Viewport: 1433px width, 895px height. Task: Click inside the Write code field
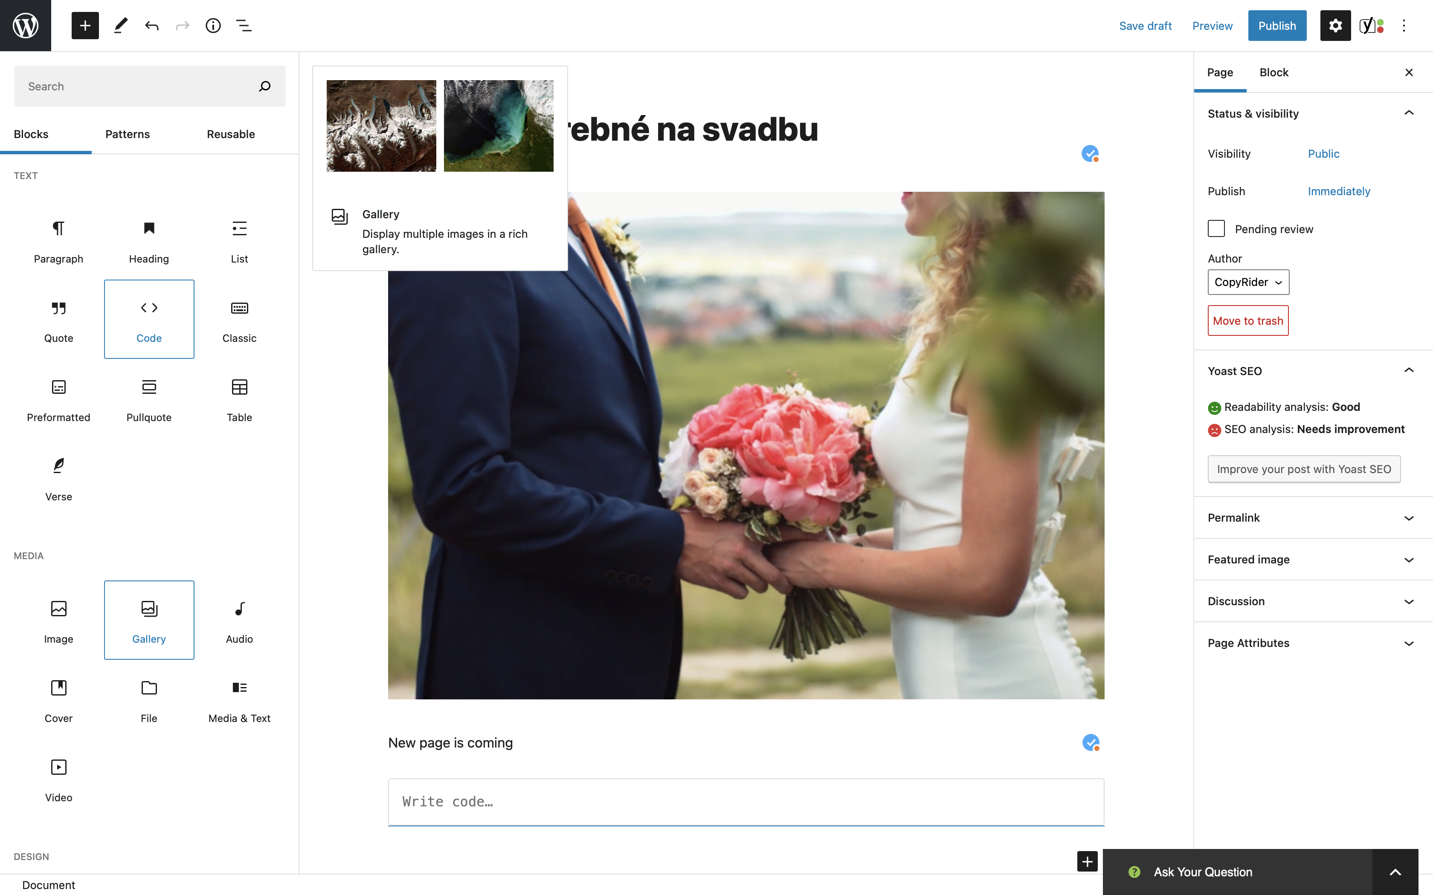[745, 802]
